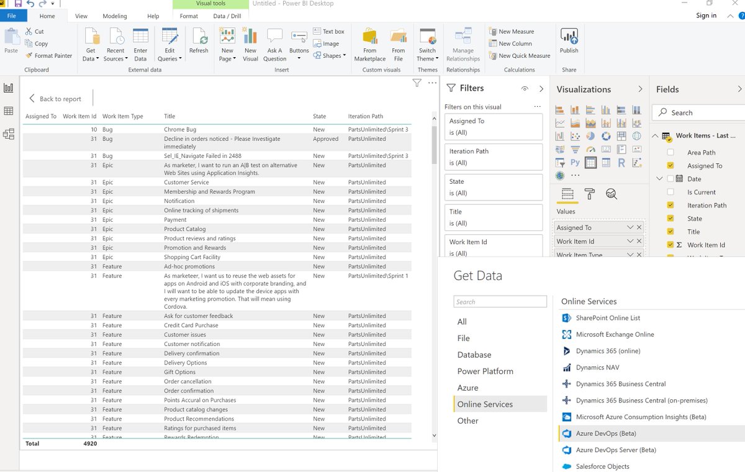
Task: Open Manage Relationships
Action: pyautogui.click(x=463, y=45)
